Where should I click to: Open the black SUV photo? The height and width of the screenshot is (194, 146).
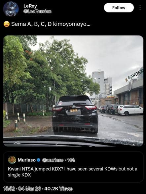[x=73, y=91]
